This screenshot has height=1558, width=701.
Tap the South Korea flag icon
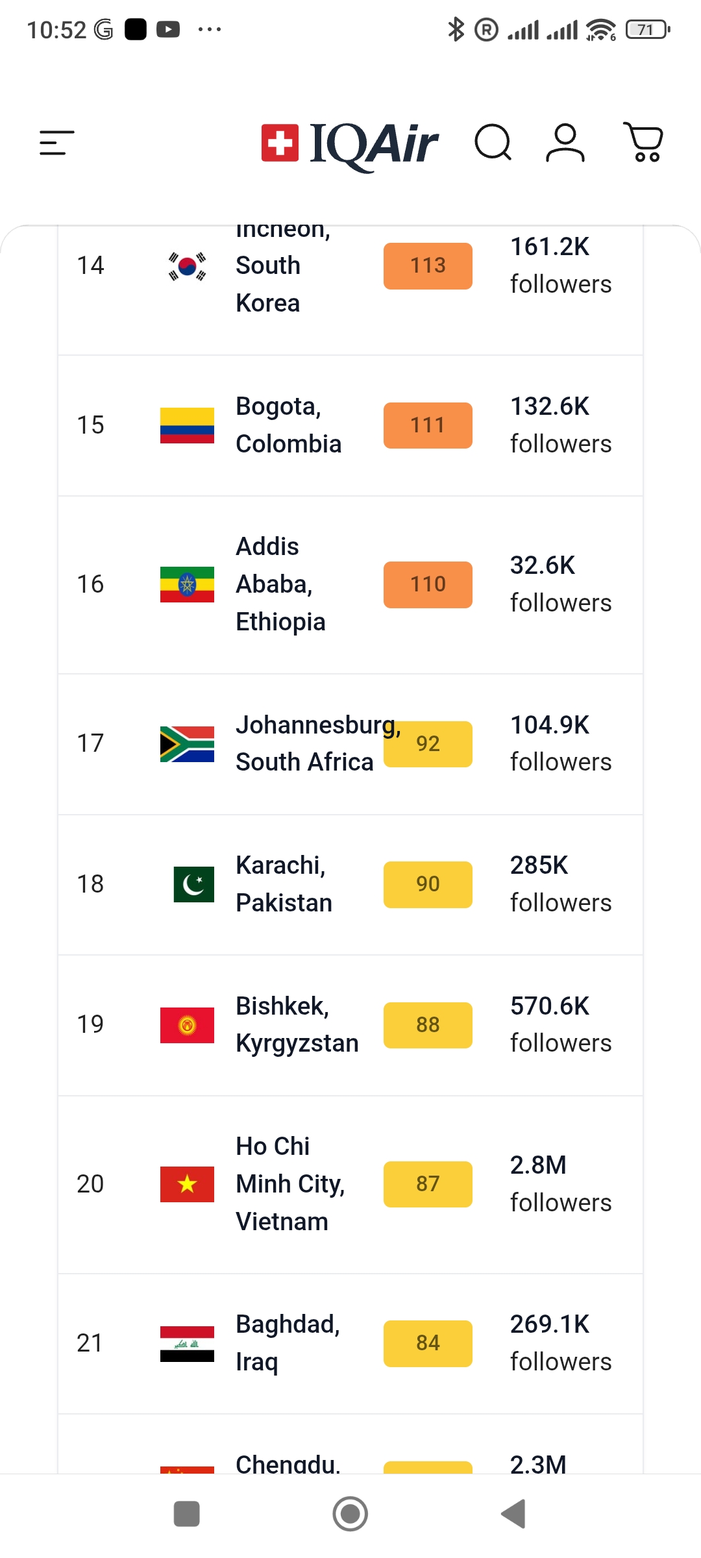click(x=187, y=266)
